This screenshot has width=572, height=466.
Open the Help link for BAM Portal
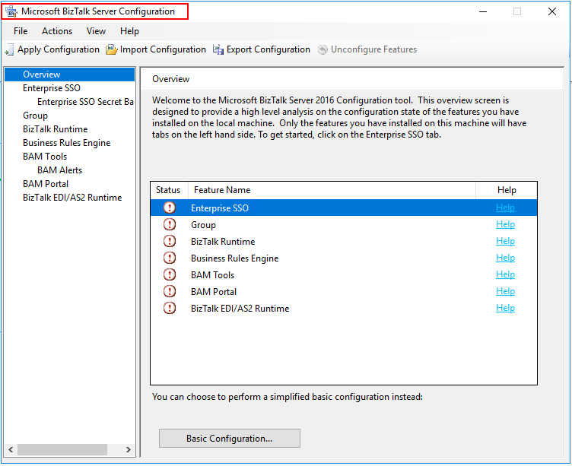click(x=505, y=291)
